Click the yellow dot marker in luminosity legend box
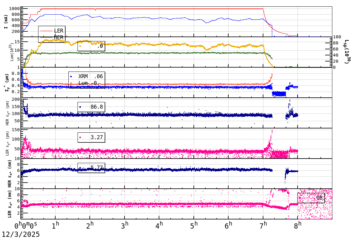The image size is (354, 238). pyautogui.click(x=80, y=45)
